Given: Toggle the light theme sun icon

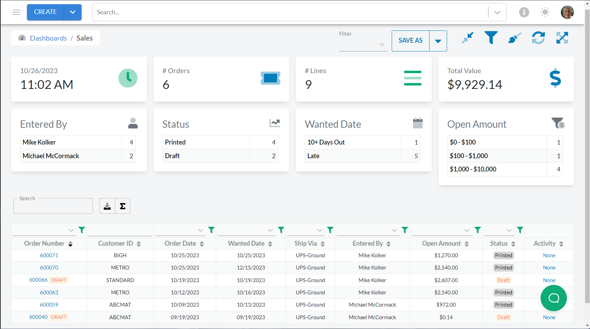Looking at the screenshot, I should point(545,12).
